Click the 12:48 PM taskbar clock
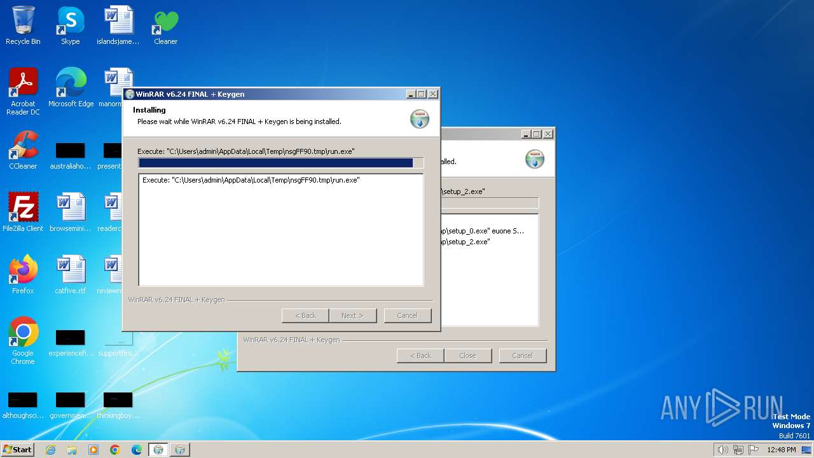 pos(782,450)
